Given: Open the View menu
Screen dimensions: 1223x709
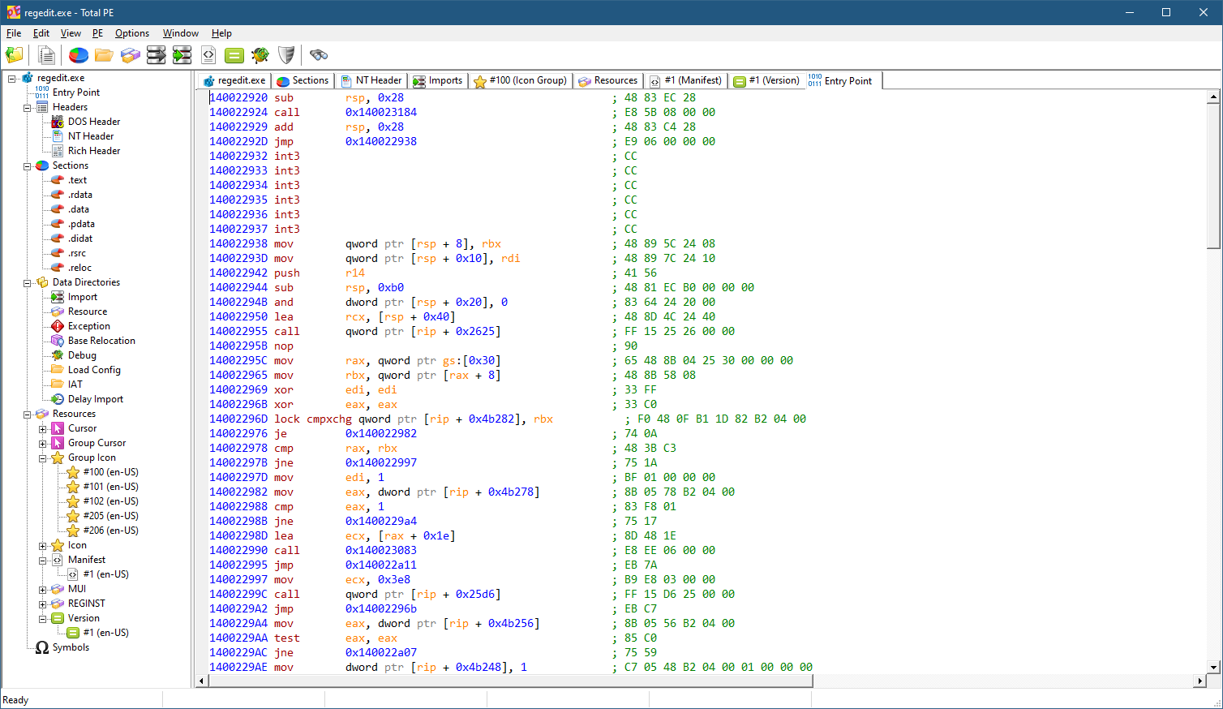Looking at the screenshot, I should pyautogui.click(x=71, y=33).
